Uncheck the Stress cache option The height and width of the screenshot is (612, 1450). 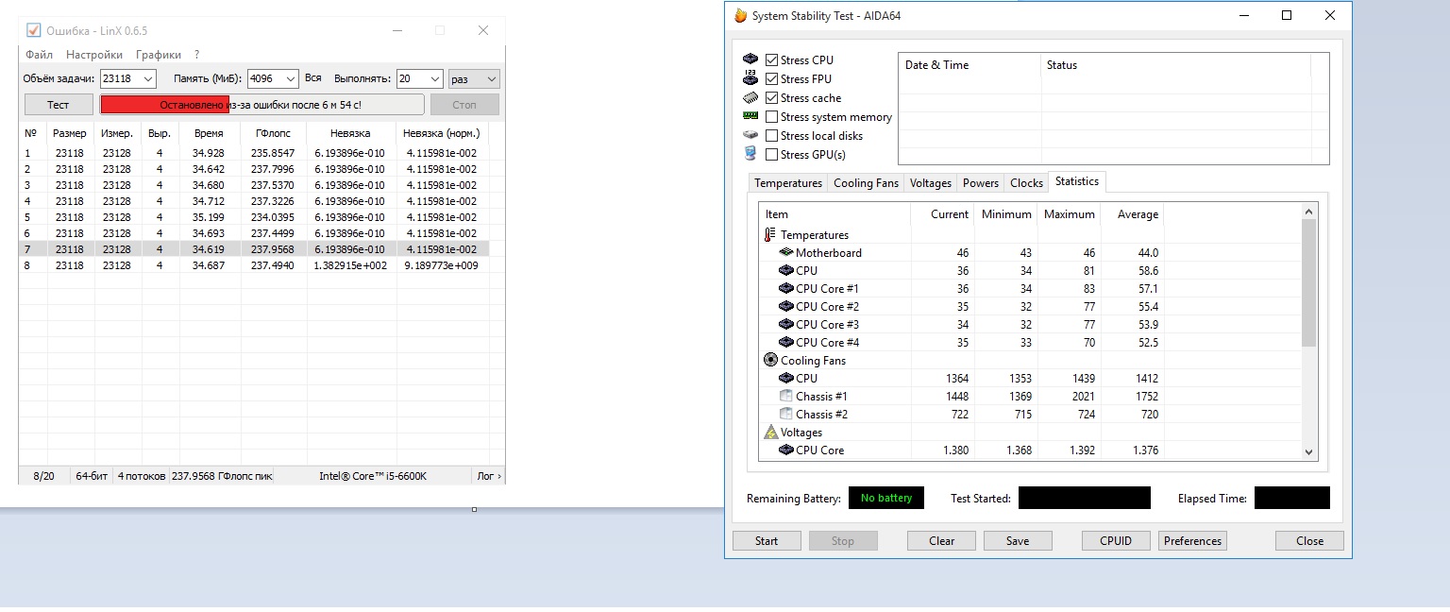772,97
